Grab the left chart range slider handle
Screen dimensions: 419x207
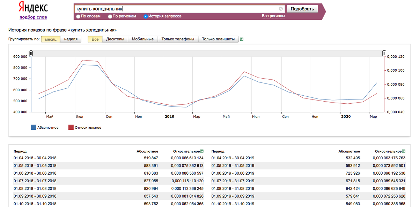pos(31,53)
